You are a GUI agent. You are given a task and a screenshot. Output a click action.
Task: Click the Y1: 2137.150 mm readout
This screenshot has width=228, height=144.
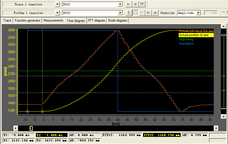coord(19,140)
